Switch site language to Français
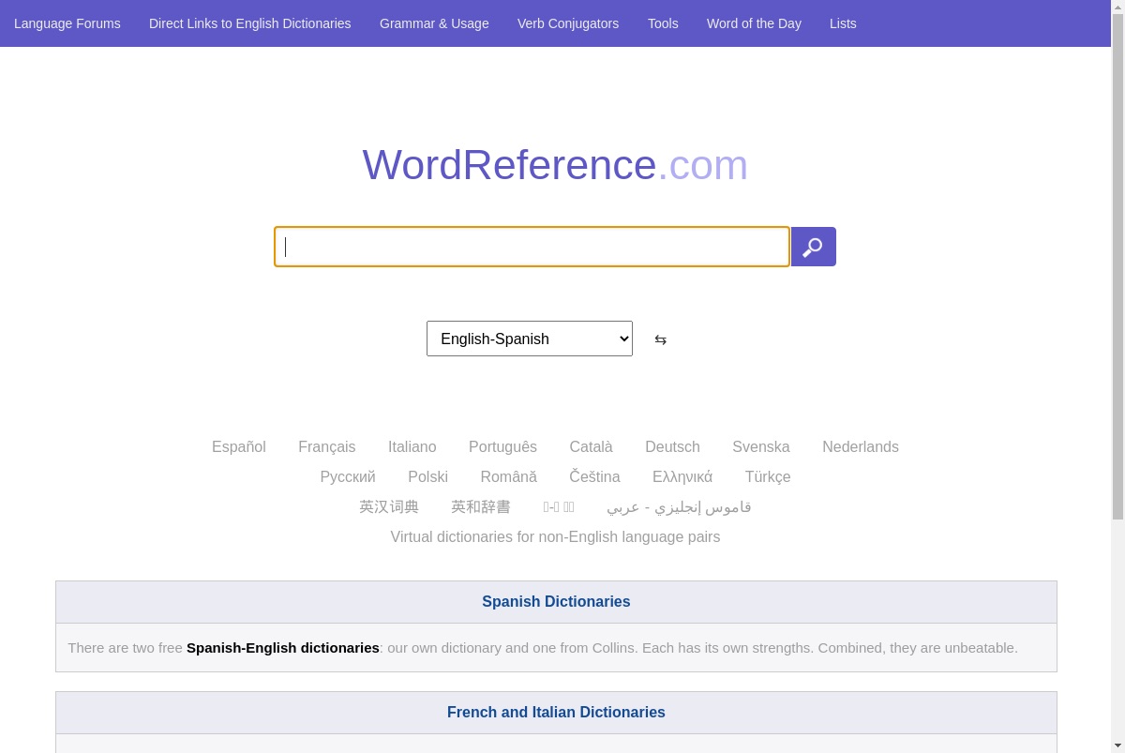 [327, 447]
